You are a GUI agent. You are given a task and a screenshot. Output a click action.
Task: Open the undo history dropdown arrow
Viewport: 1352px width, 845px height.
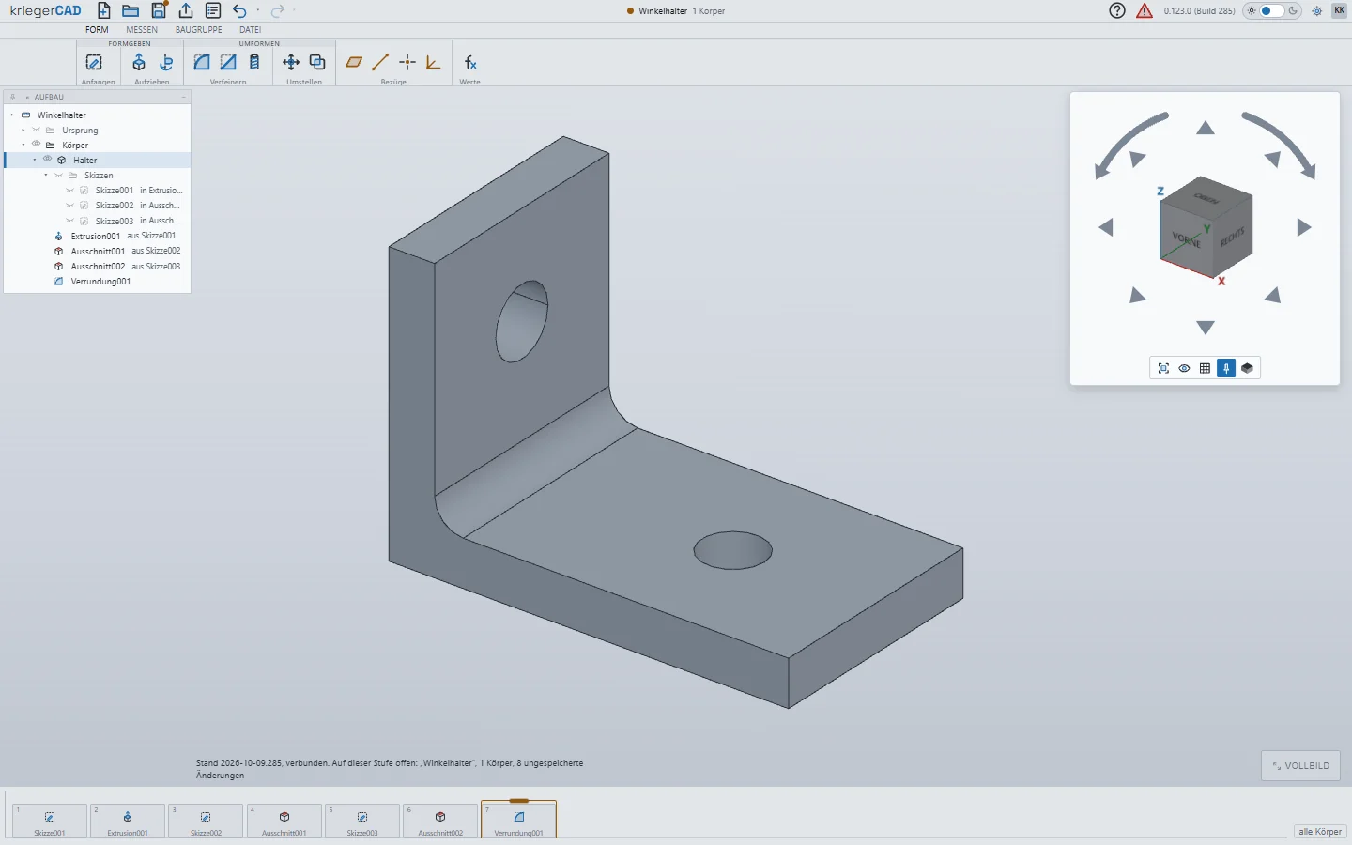pyautogui.click(x=258, y=11)
